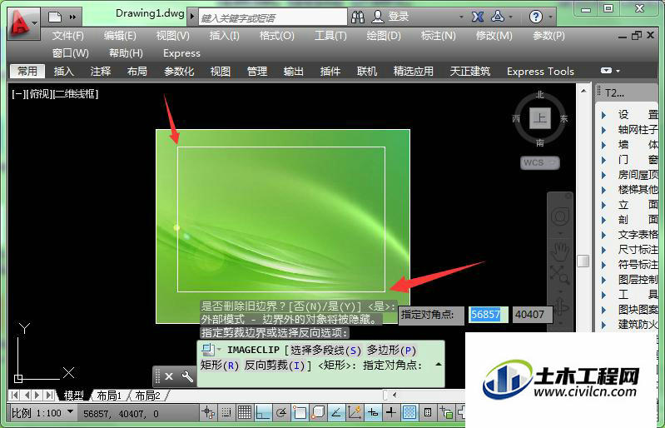The width and height of the screenshot is (665, 428).
Task: Switch to the 天正建筑 ribbon tab
Action: (470, 72)
